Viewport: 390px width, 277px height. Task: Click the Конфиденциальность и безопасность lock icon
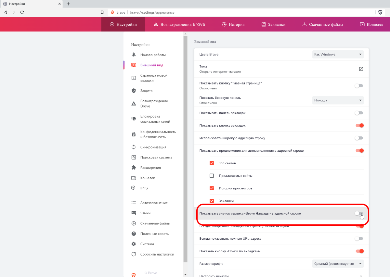134,134
